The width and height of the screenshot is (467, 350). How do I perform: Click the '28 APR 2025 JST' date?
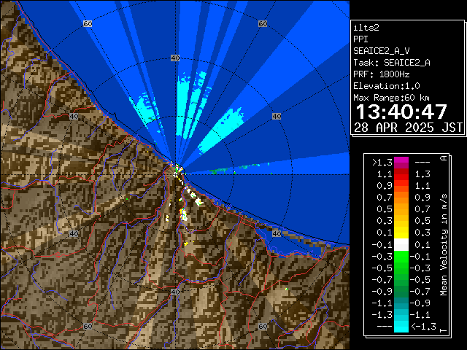click(x=408, y=128)
